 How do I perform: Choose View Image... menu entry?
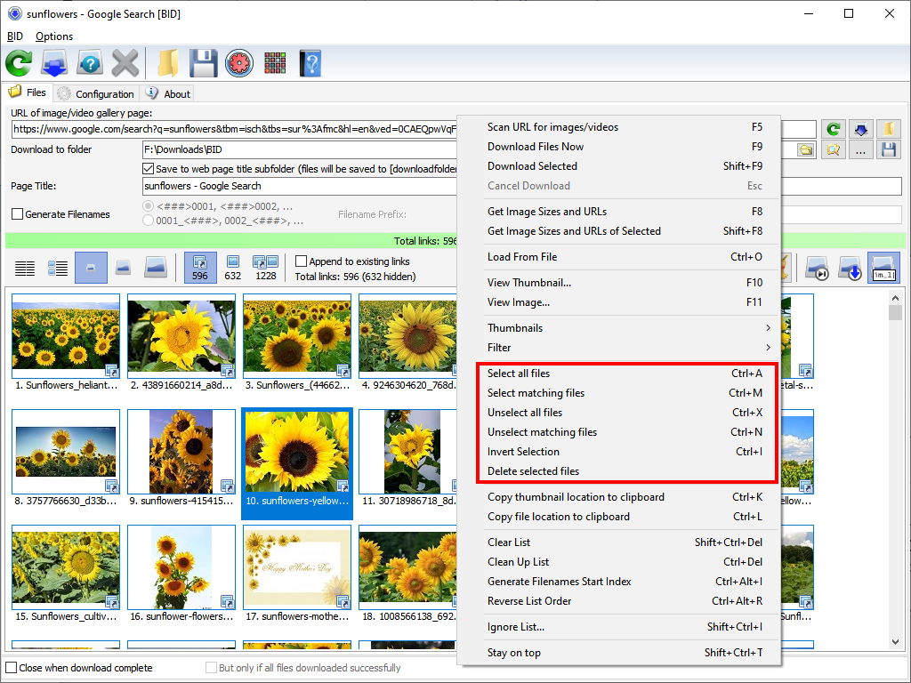click(625, 302)
